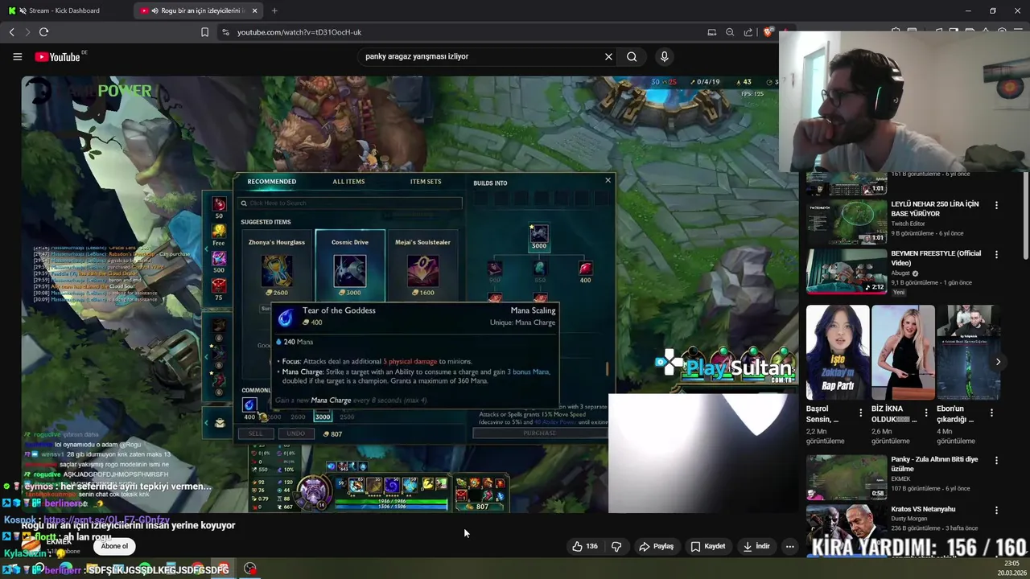Click the shop item search field
The height and width of the screenshot is (579, 1030).
pyautogui.click(x=351, y=203)
